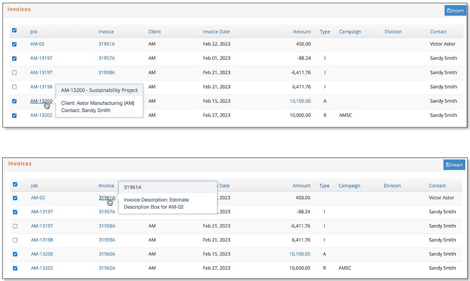Click the Contact column header in the bottom table
Viewport: 470px width, 281px height.
pyautogui.click(x=437, y=186)
